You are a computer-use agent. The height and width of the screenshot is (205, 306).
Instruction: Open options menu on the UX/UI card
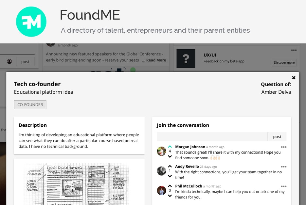pos(294,50)
